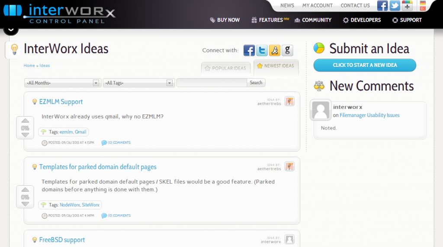The image size is (443, 247).
Task: Click the speech bubble icon on Templates idea
Action: [104, 216]
